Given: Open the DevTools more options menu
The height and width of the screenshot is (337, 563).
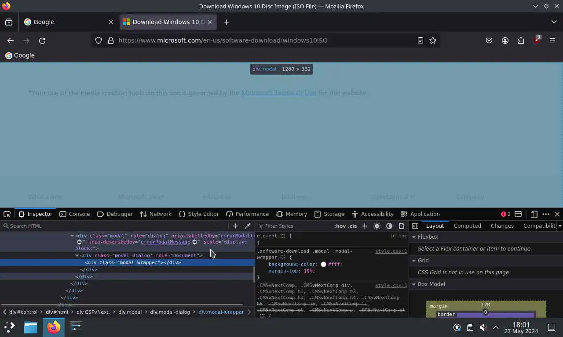Looking at the screenshot, I should click(546, 214).
